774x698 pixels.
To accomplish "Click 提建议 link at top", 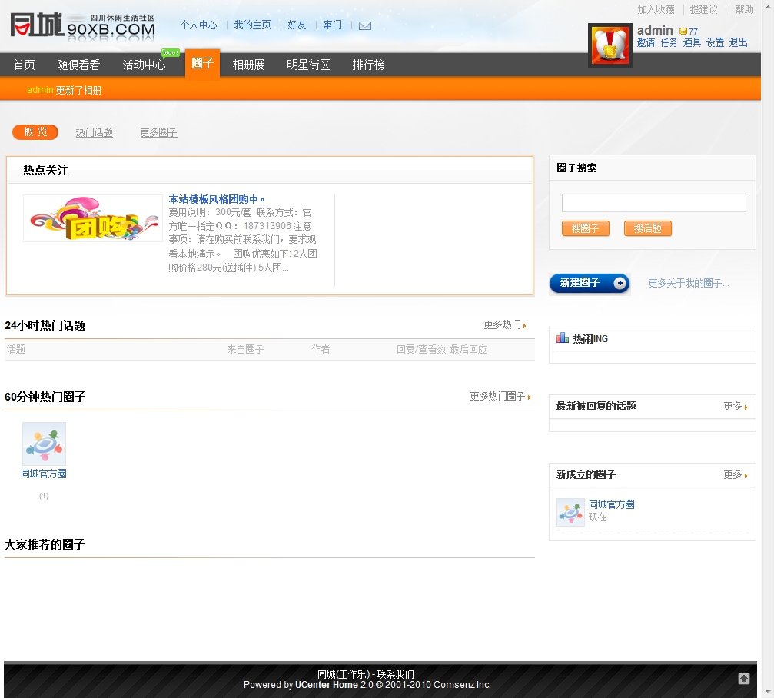I will 703,9.
